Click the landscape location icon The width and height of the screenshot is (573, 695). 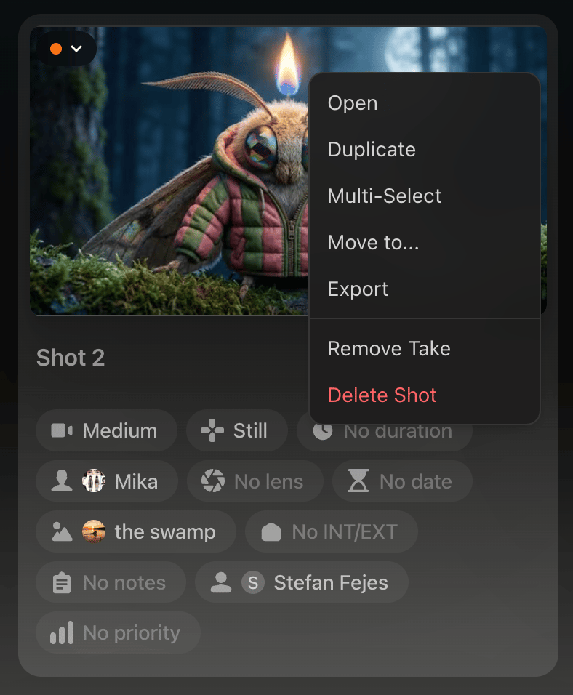pos(62,531)
